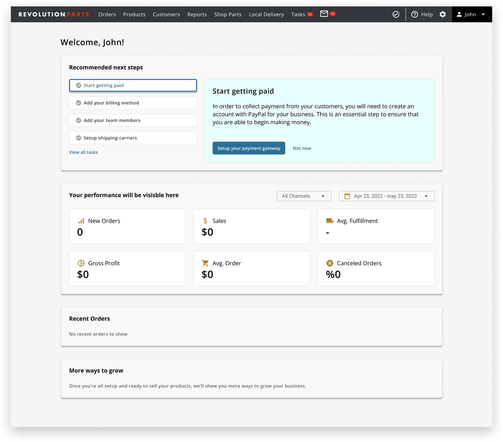Select the 'Start getting paid' step
503x442 pixels.
pos(133,85)
